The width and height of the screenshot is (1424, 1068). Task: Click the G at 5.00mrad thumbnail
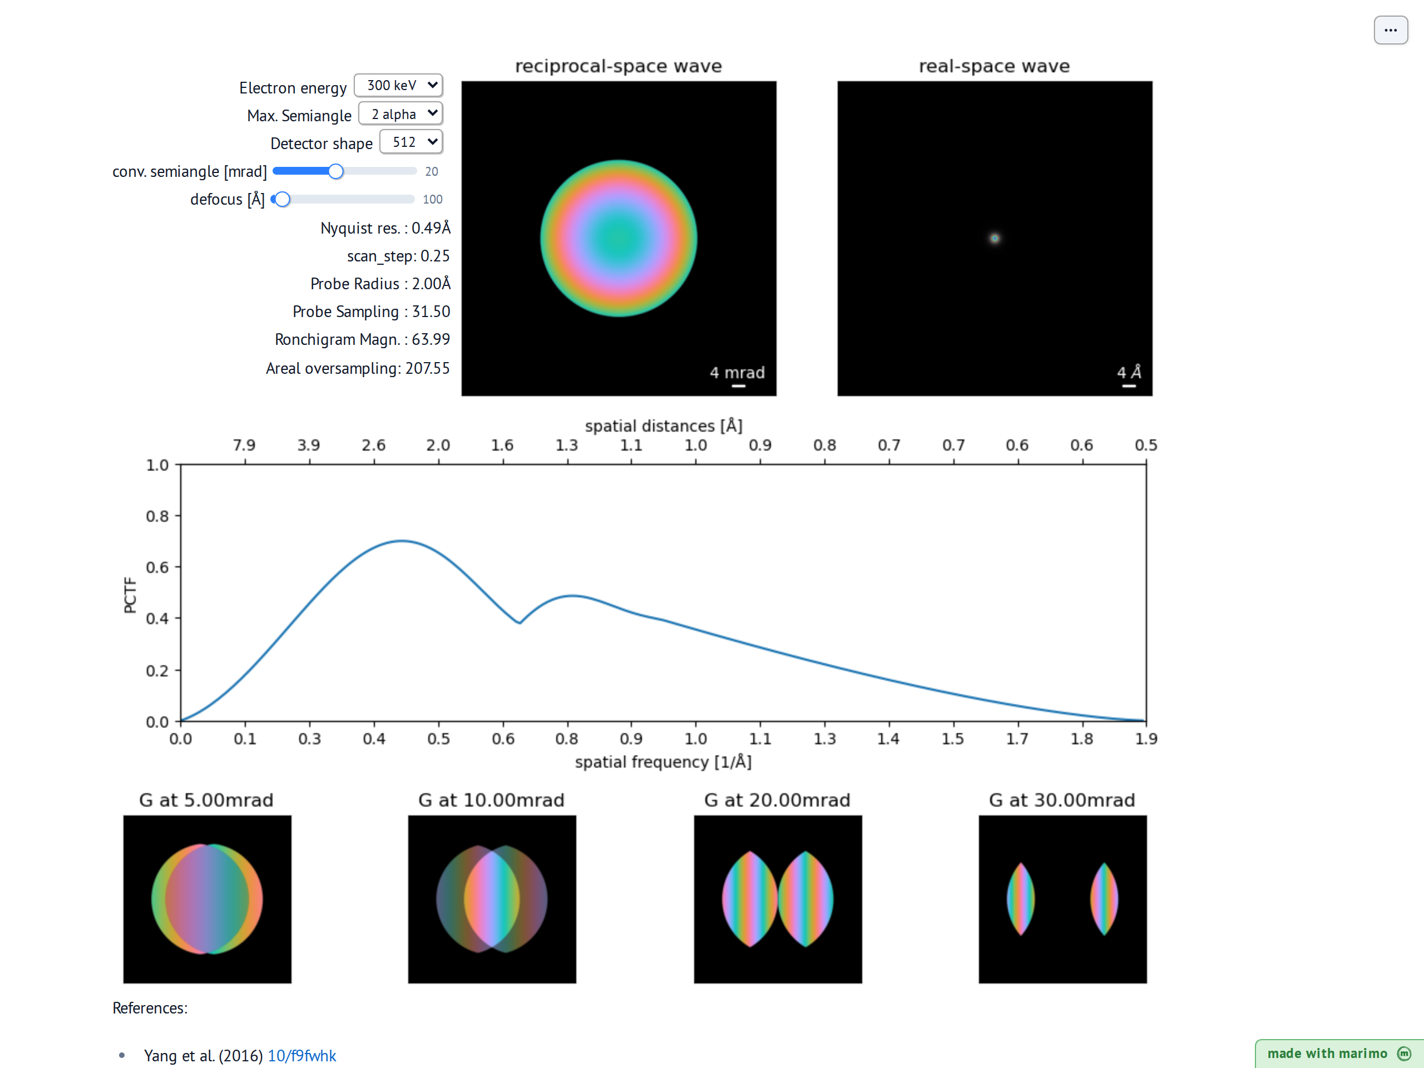(207, 899)
